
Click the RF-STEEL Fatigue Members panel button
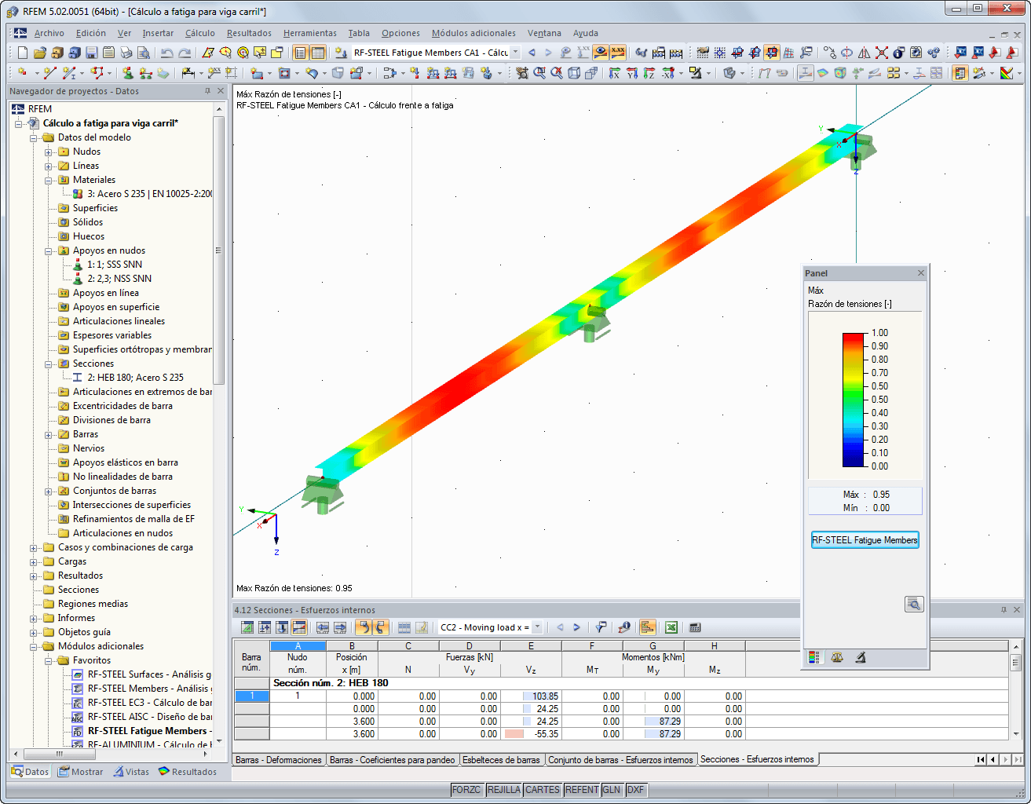coord(865,540)
